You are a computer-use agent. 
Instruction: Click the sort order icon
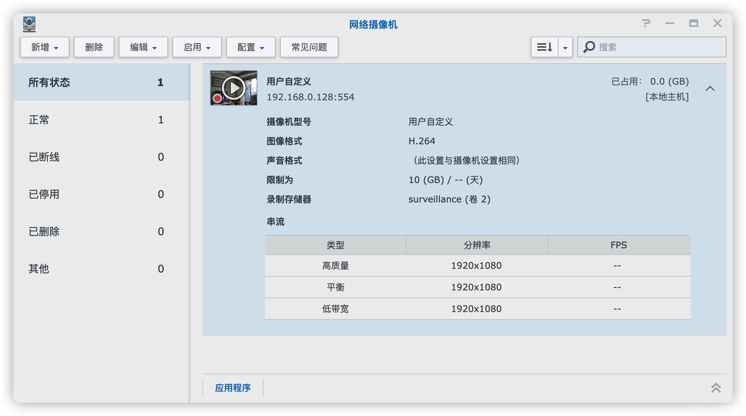544,47
